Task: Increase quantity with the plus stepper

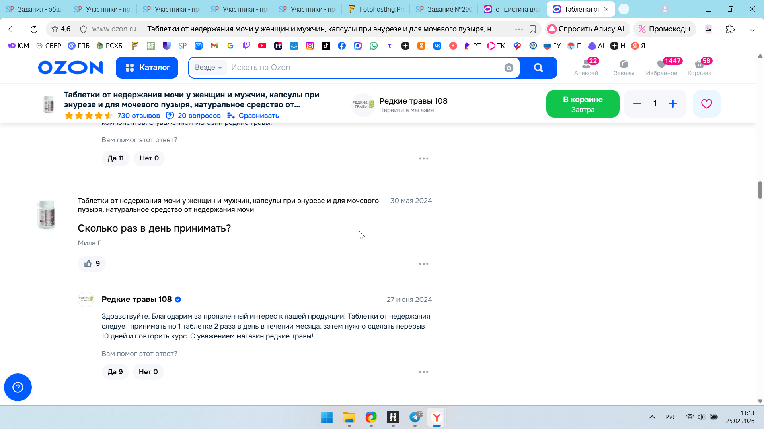Action: click(672, 104)
